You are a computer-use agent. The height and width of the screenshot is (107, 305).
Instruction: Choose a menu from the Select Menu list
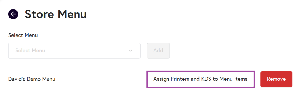click(x=74, y=51)
